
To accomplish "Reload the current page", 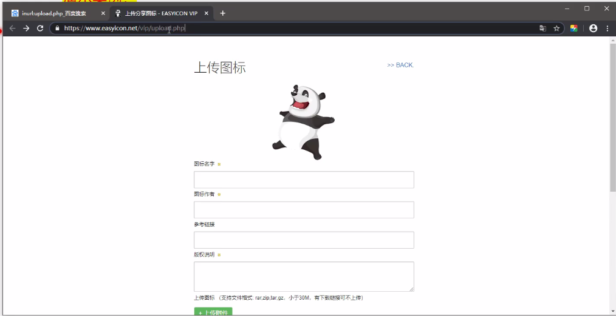I will pyautogui.click(x=40, y=28).
